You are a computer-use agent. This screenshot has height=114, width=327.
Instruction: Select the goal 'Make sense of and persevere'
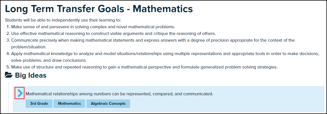coord(93,27)
